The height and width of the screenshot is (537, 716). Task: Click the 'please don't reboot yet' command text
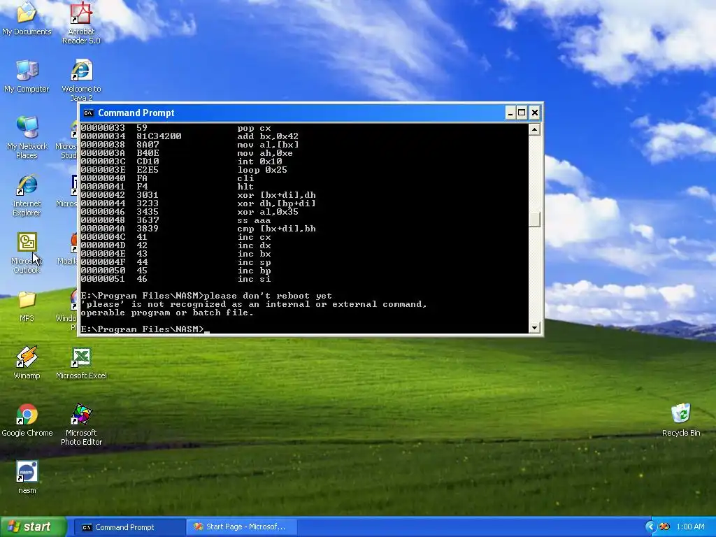[x=268, y=296]
